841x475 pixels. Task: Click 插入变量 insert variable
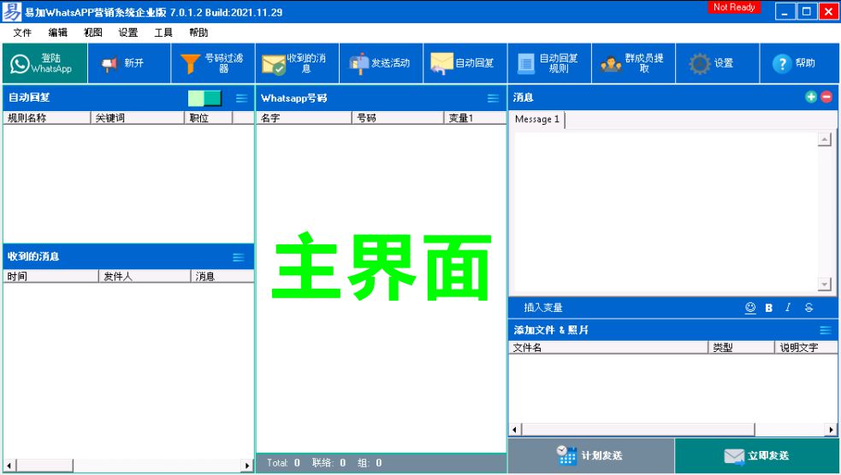542,308
